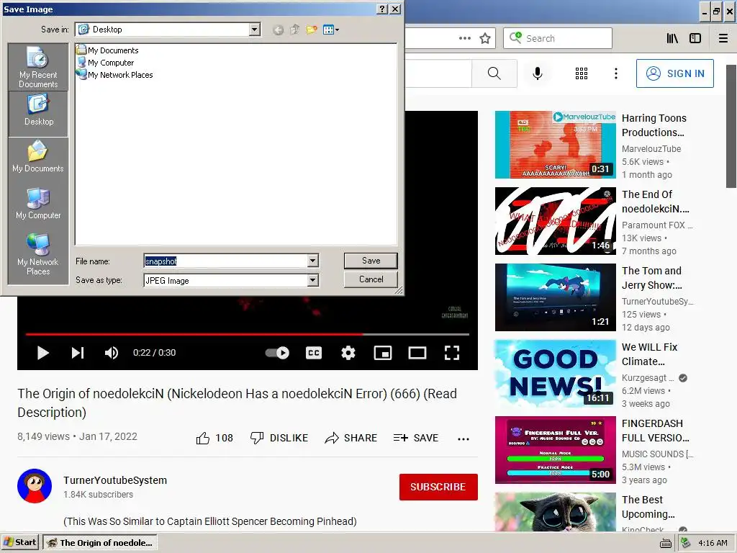Open the TurnerYoutubeSystem channel name link
The width and height of the screenshot is (737, 553).
pos(115,480)
